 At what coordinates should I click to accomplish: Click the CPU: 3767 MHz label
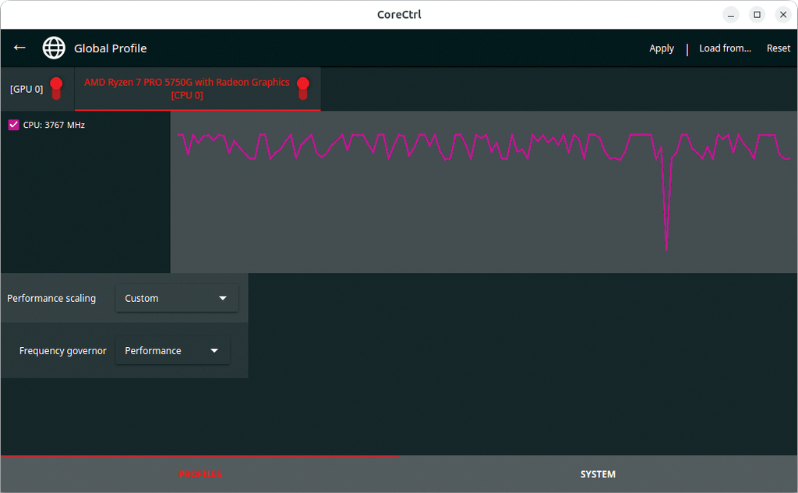tap(54, 125)
